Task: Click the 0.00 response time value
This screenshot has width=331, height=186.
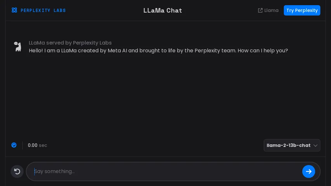Action: [x=32, y=145]
